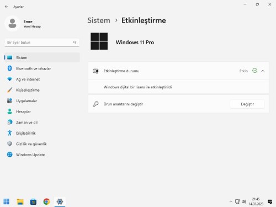Image resolution: width=276 pixels, height=207 pixels.
Task: Open Gizlilik ve güvenlik settings
Action: (42, 144)
